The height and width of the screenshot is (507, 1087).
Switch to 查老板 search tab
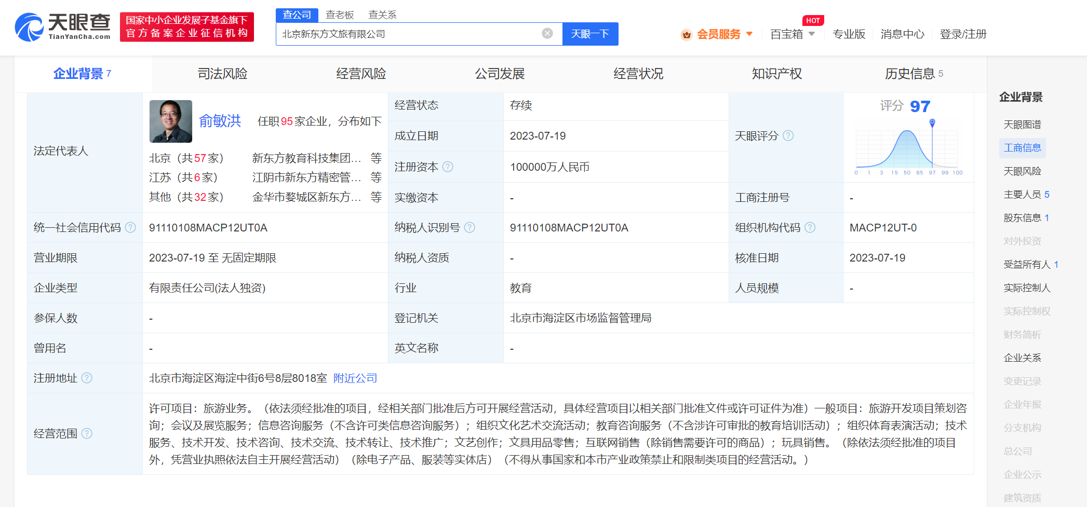coord(340,15)
